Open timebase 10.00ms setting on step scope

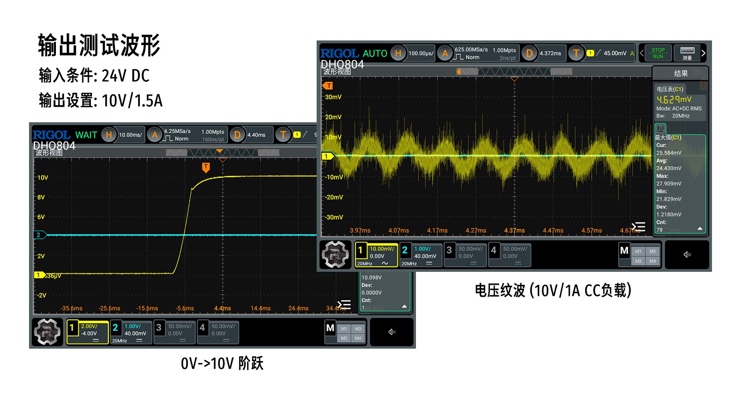130,134
